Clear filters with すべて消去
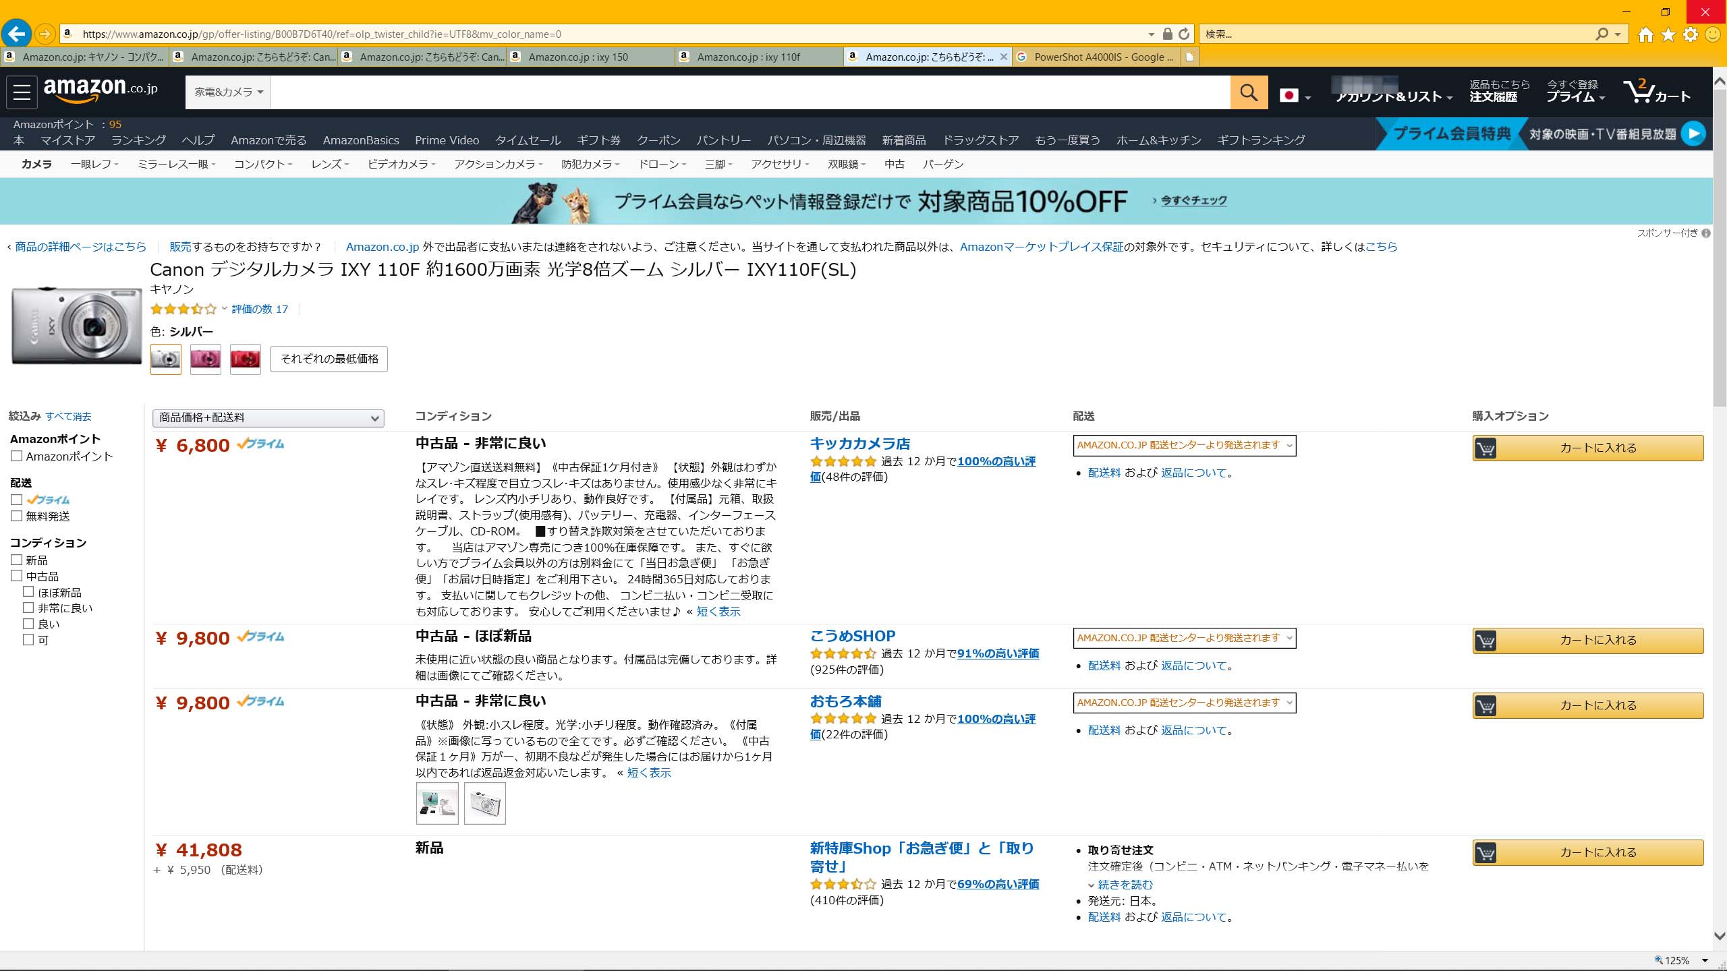 (68, 417)
